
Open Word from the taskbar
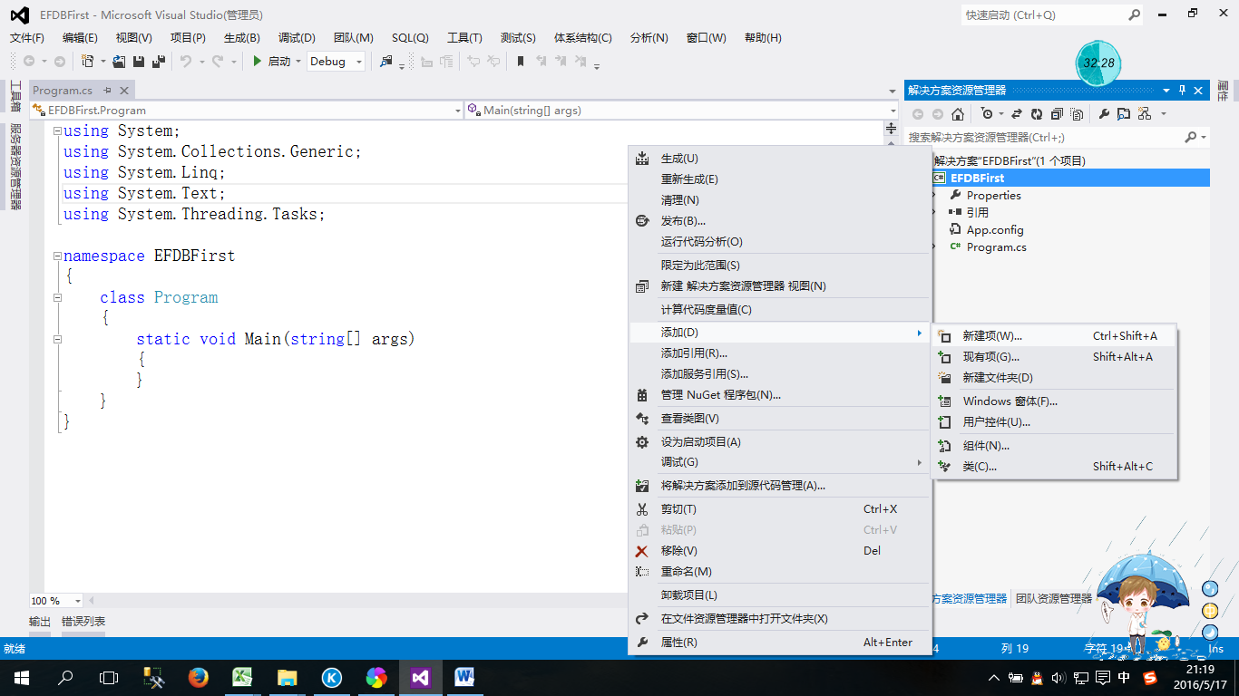click(465, 677)
